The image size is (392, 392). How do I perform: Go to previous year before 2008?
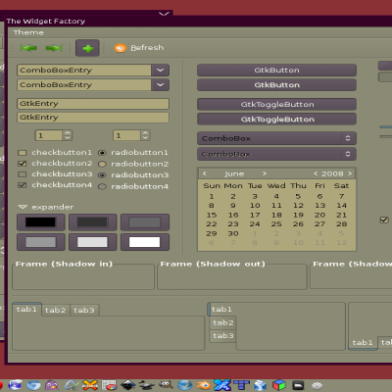[x=316, y=173]
